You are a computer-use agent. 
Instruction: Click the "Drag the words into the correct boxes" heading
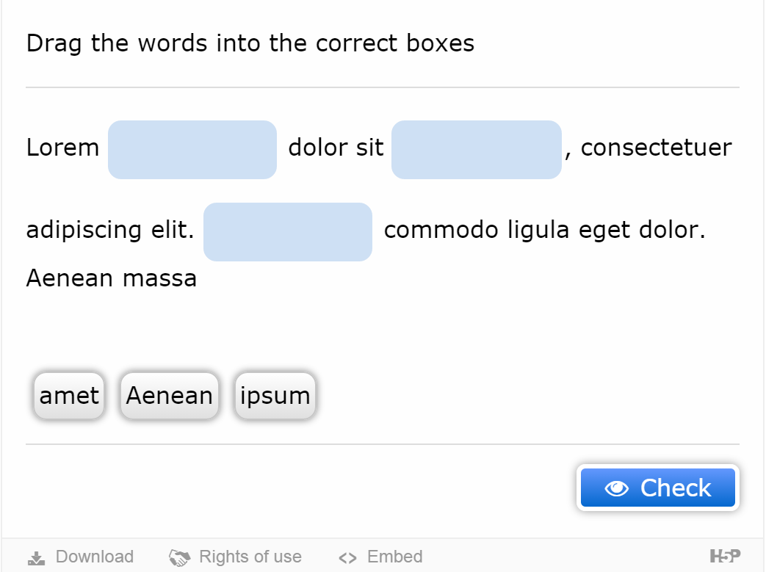click(250, 43)
